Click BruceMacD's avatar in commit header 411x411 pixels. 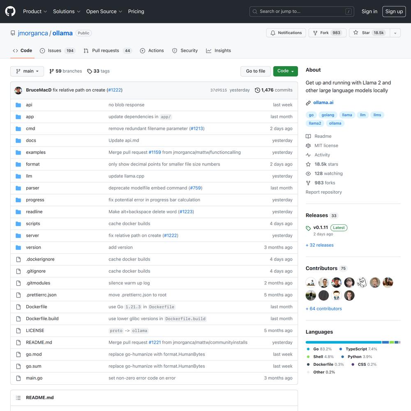(18, 90)
